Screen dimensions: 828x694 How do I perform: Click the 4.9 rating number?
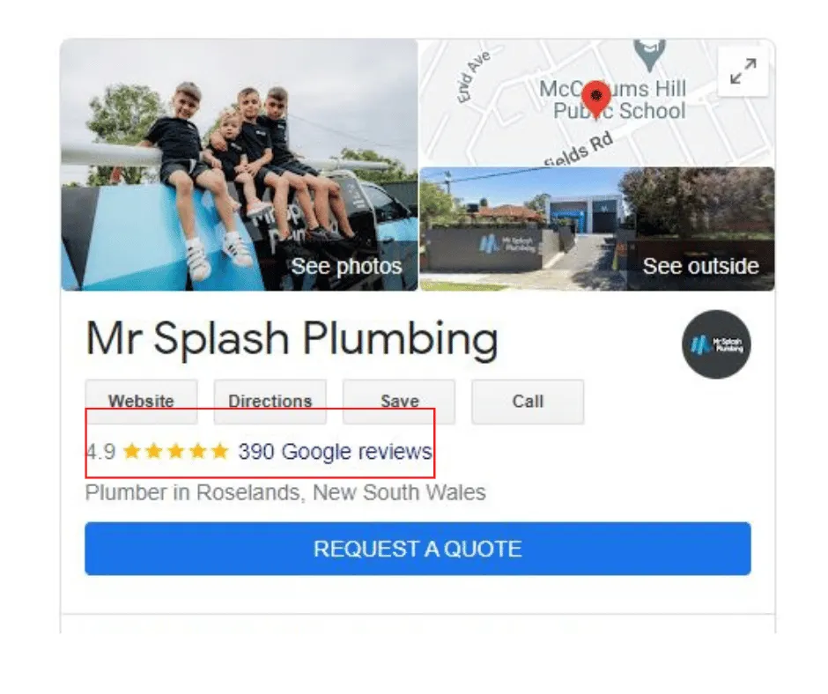pos(101,452)
